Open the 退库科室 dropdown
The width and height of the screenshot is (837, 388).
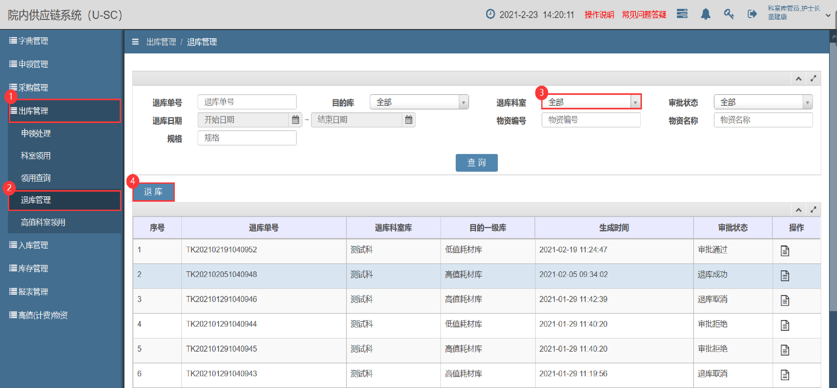(x=591, y=102)
